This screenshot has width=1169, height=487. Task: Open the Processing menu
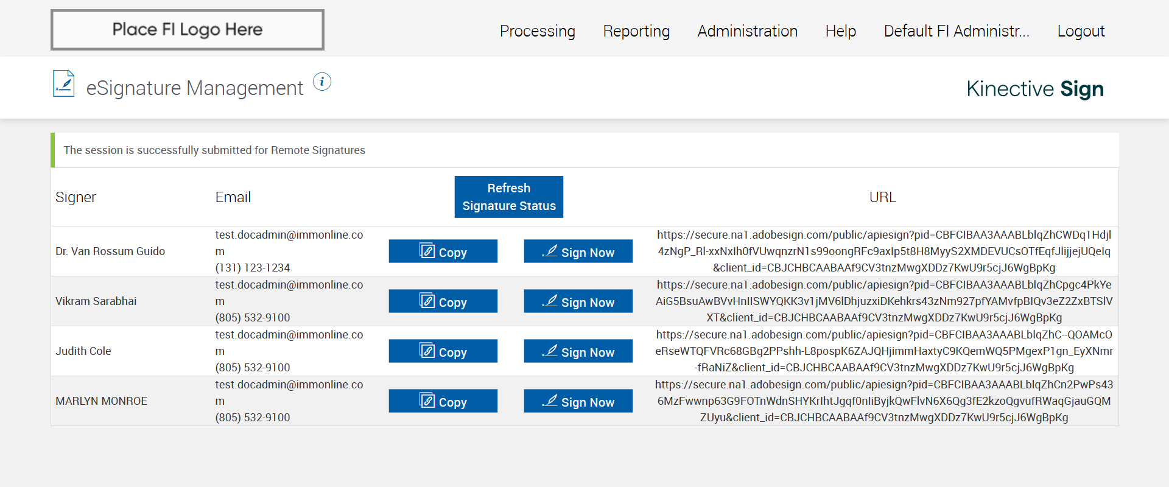tap(537, 31)
